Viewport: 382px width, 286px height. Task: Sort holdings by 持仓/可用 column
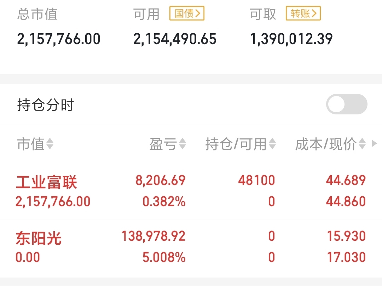[241, 144]
